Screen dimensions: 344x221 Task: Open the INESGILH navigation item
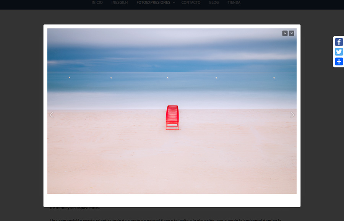click(x=120, y=3)
